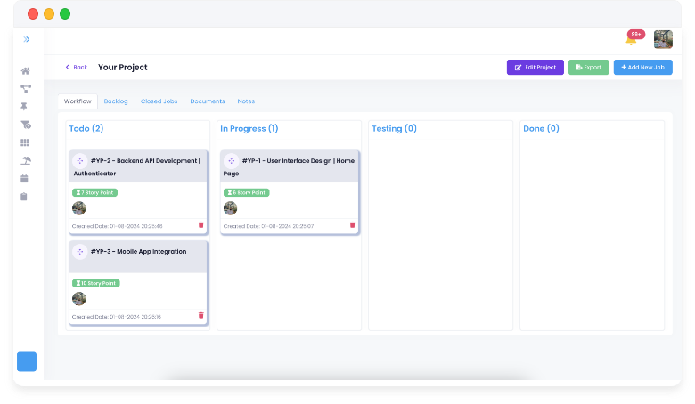Expand the sidebar with the double-chevron icon
The image size is (695, 404).
[x=27, y=39]
